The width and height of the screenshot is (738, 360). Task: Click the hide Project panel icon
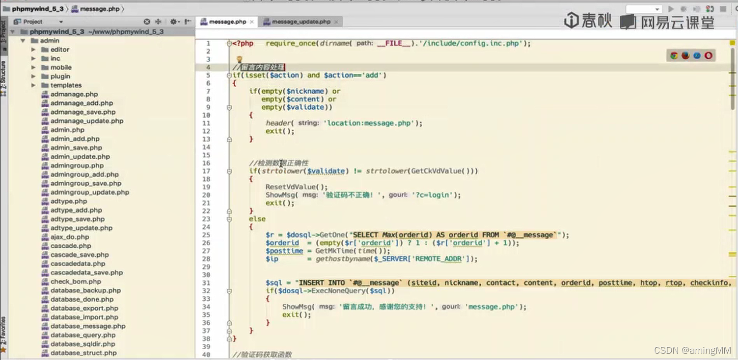click(188, 22)
